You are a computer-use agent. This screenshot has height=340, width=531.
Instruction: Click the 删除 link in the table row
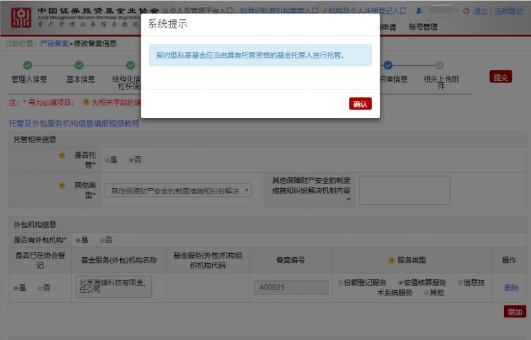(x=511, y=288)
